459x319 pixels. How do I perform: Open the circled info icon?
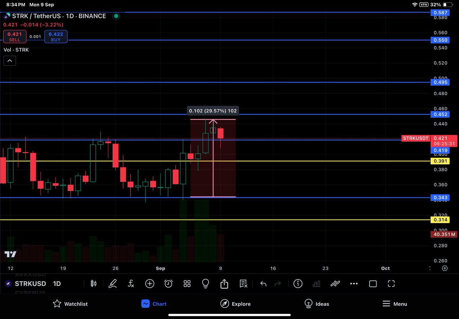pos(298,283)
